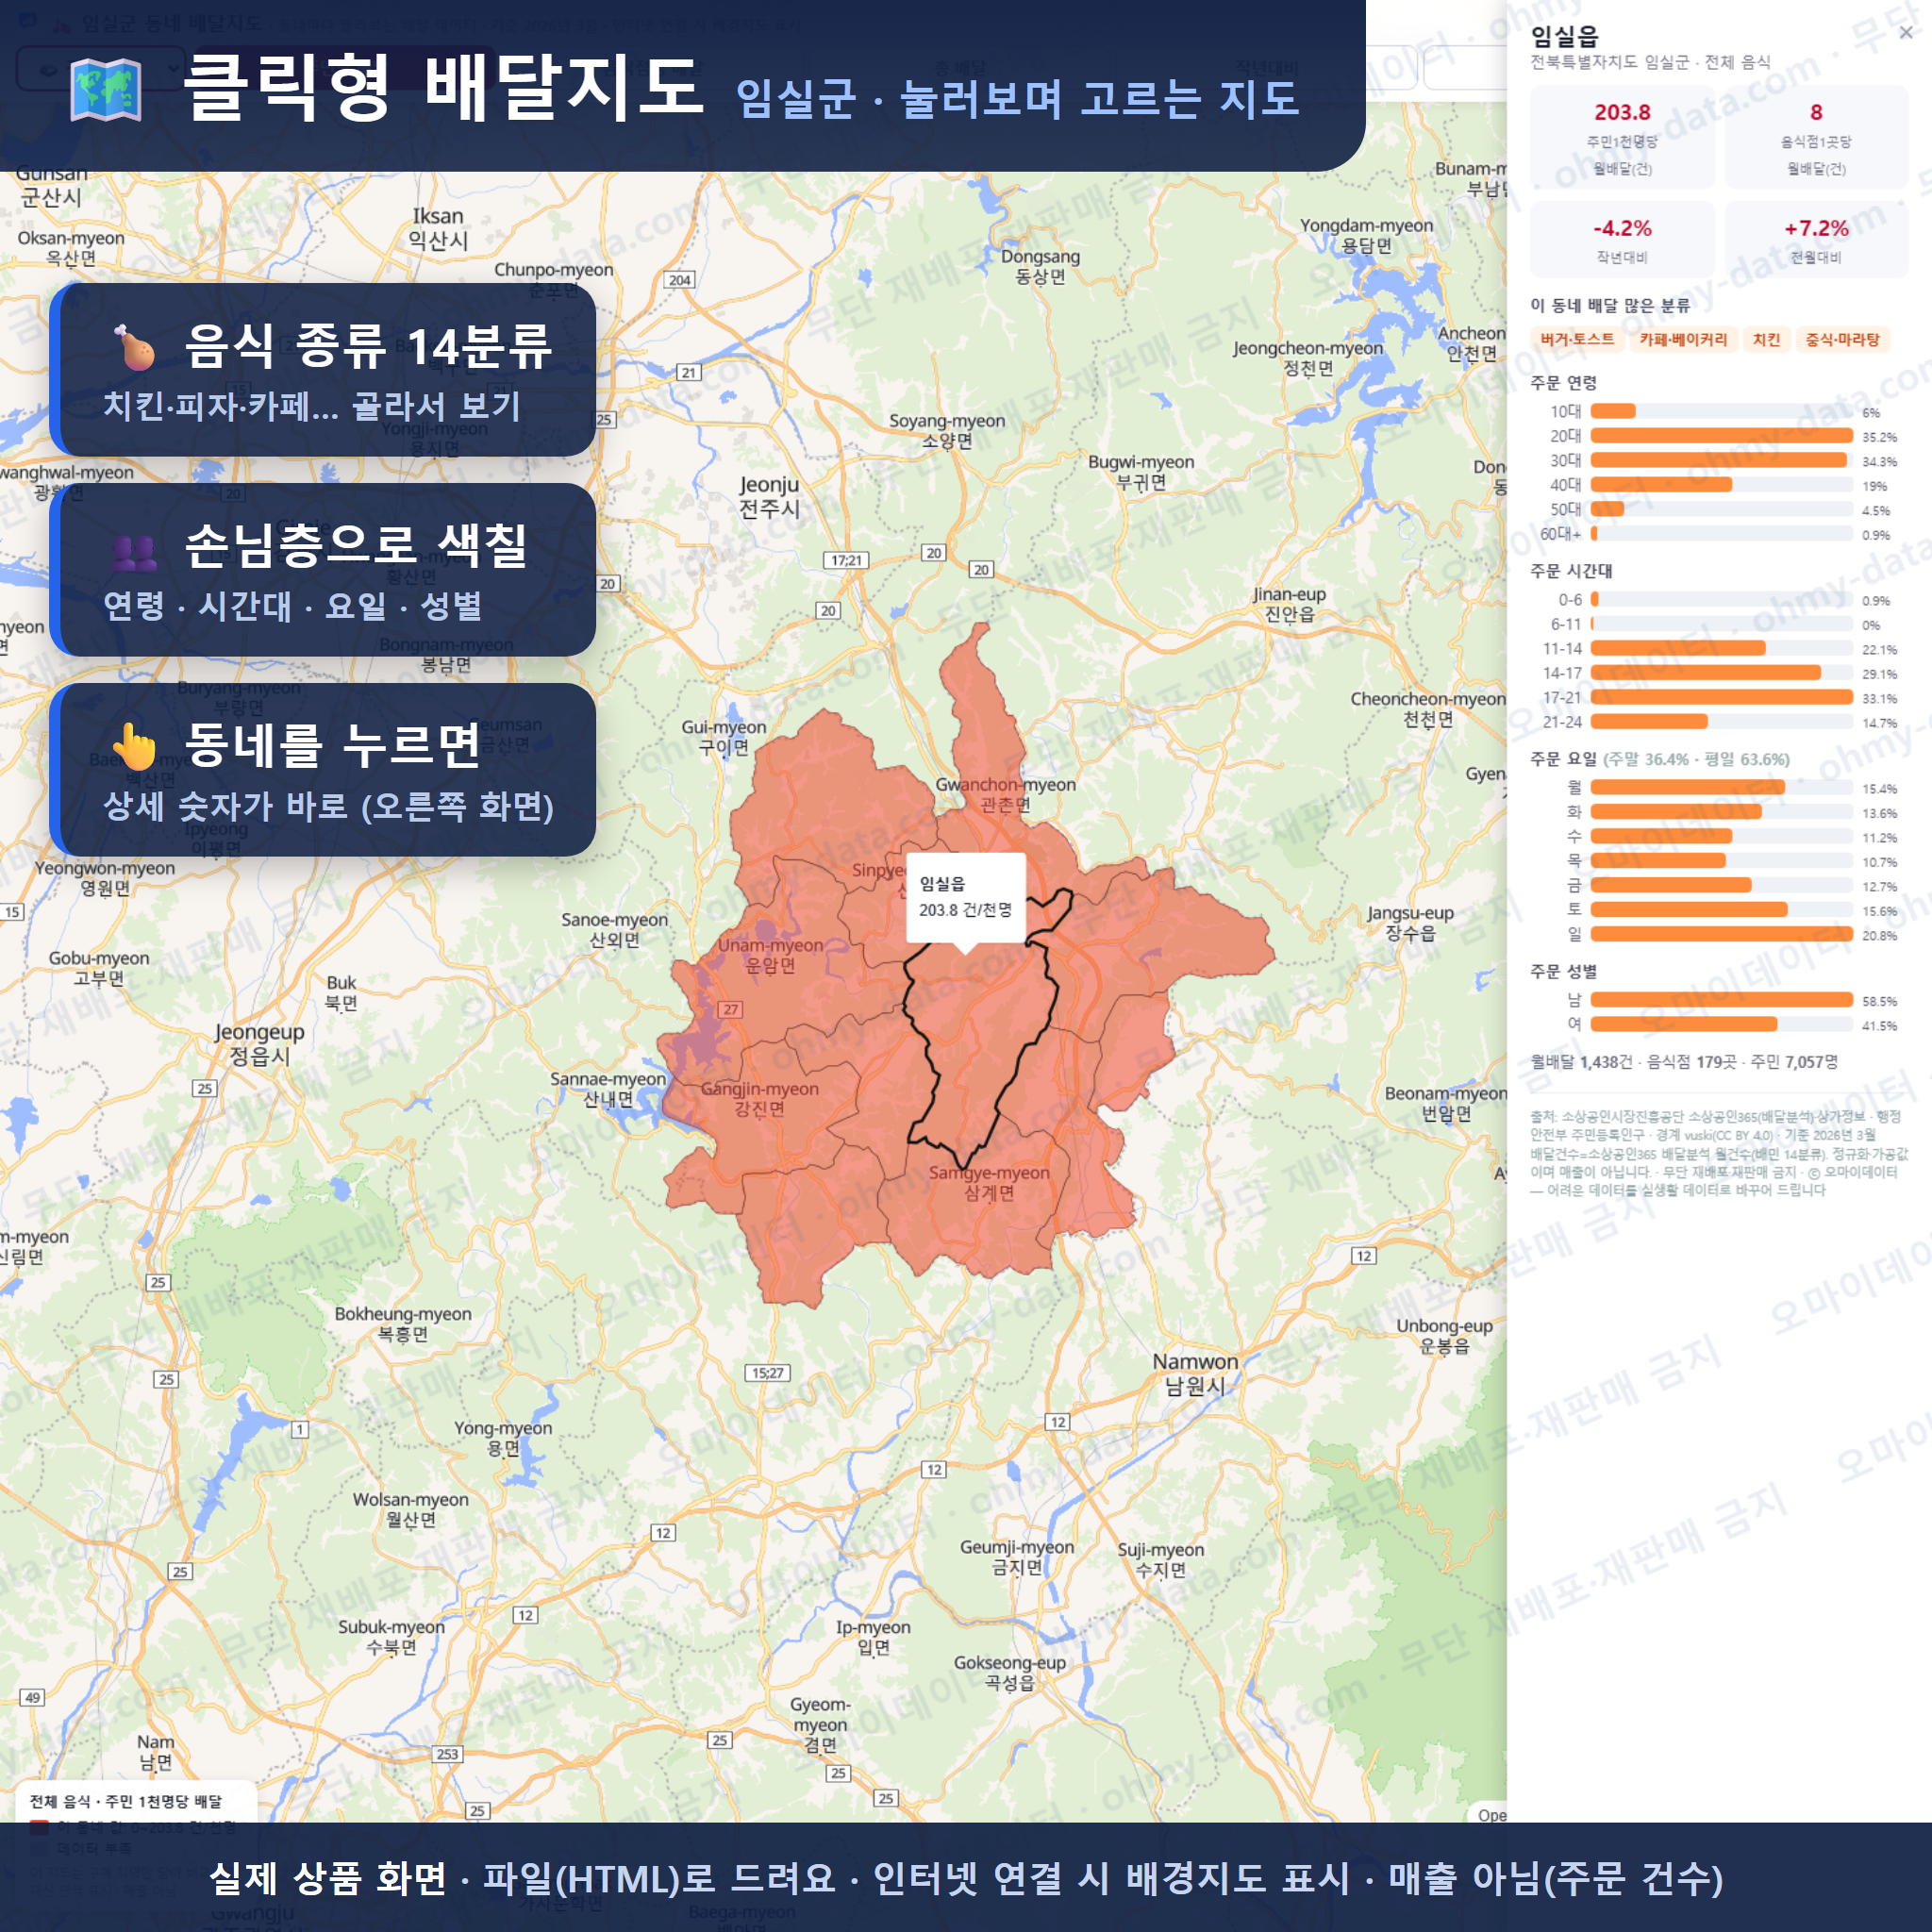
Task: Click the 17-21 time slot bar
Action: click(1721, 697)
